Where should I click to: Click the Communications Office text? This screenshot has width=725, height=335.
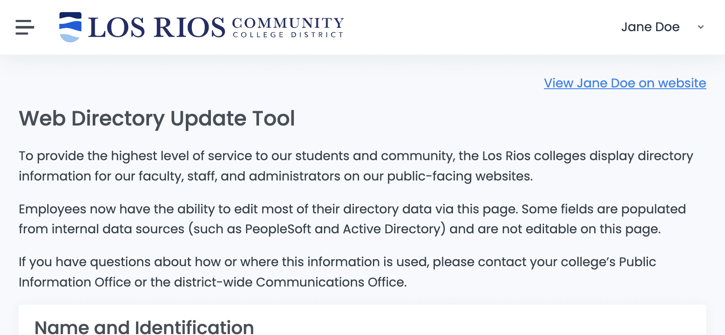(331, 282)
